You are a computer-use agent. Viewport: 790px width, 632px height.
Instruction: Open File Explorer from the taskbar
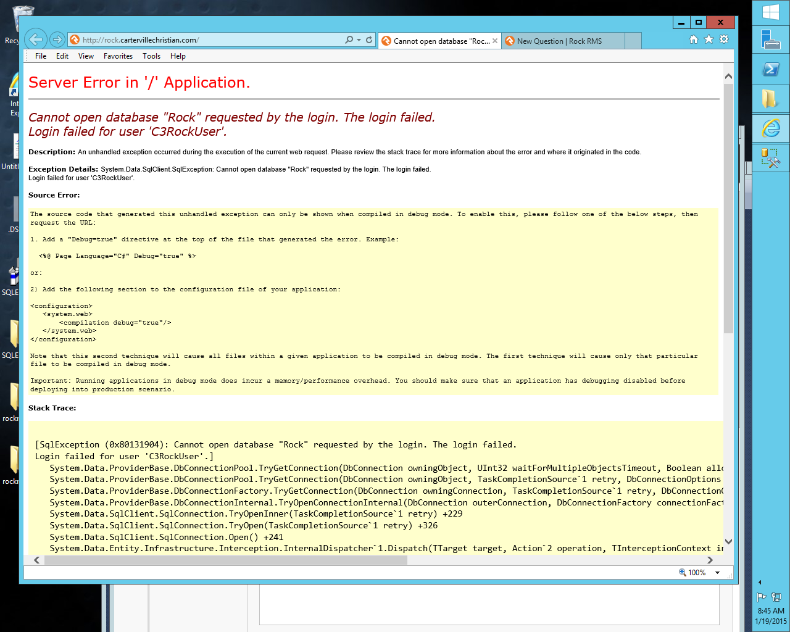[770, 99]
